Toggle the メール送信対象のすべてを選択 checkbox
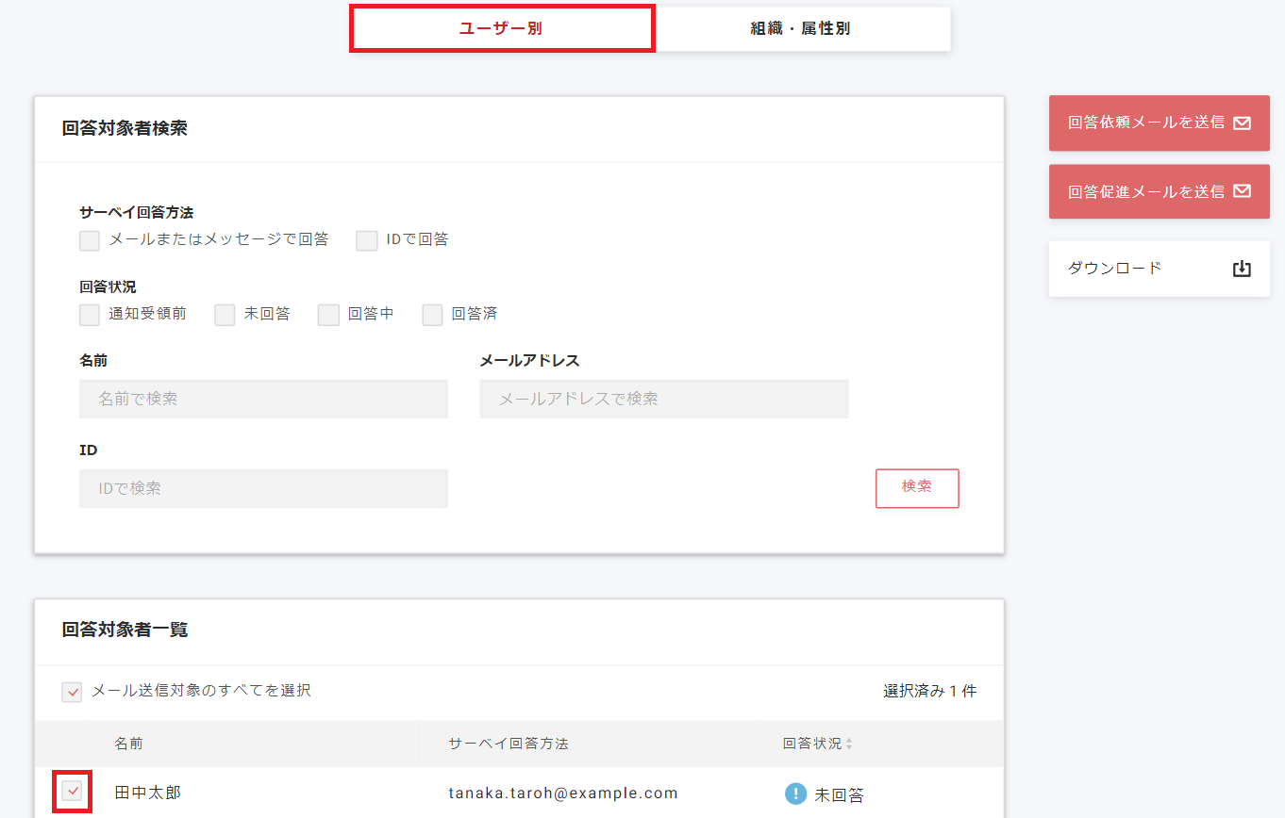Image resolution: width=1285 pixels, height=818 pixels. [72, 692]
